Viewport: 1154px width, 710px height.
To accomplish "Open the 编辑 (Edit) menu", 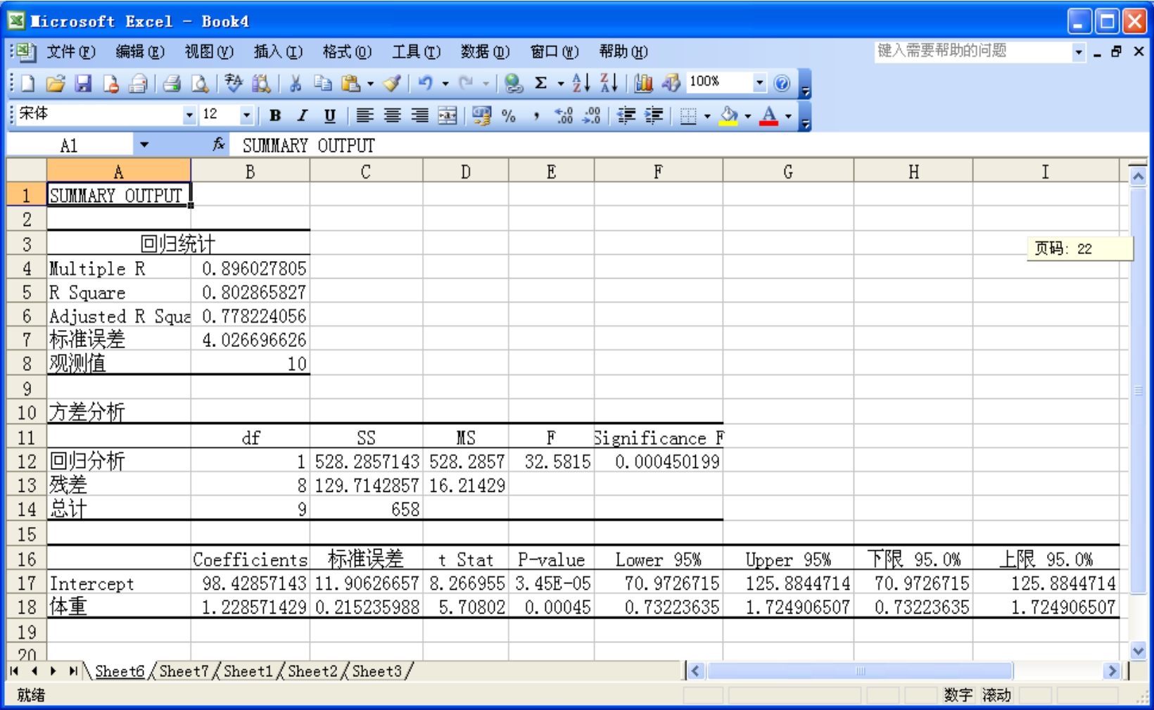I will click(140, 51).
